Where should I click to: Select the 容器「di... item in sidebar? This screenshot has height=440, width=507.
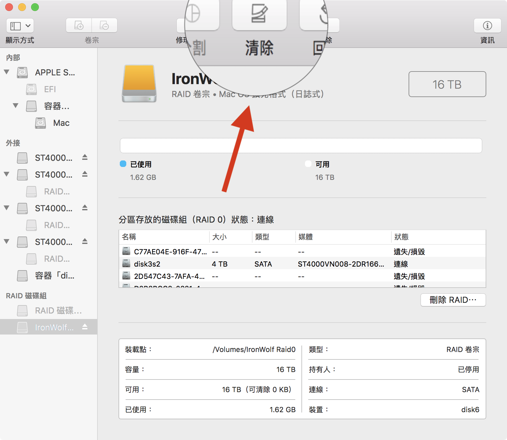54,276
